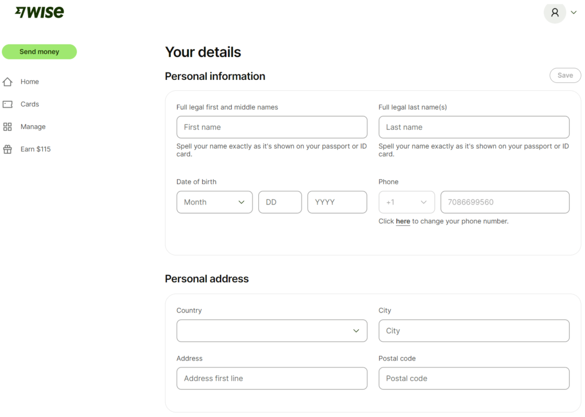Open the +1 phone country code selector
Viewport: 585px width, 417px height.
tap(406, 202)
